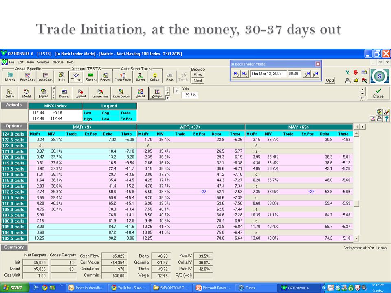Switch to Microsoft PowerPoint taskbar button
Screen dimensions: 391x293
[214, 288]
